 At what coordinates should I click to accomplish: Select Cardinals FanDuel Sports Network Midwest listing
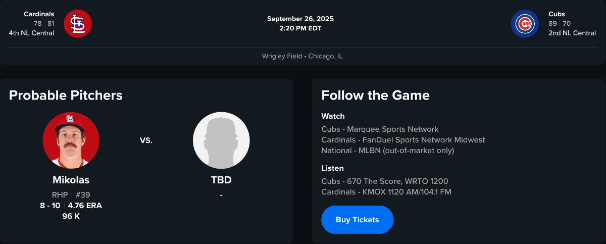click(403, 140)
